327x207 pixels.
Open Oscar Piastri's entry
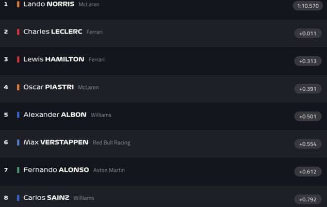pyautogui.click(x=163, y=89)
